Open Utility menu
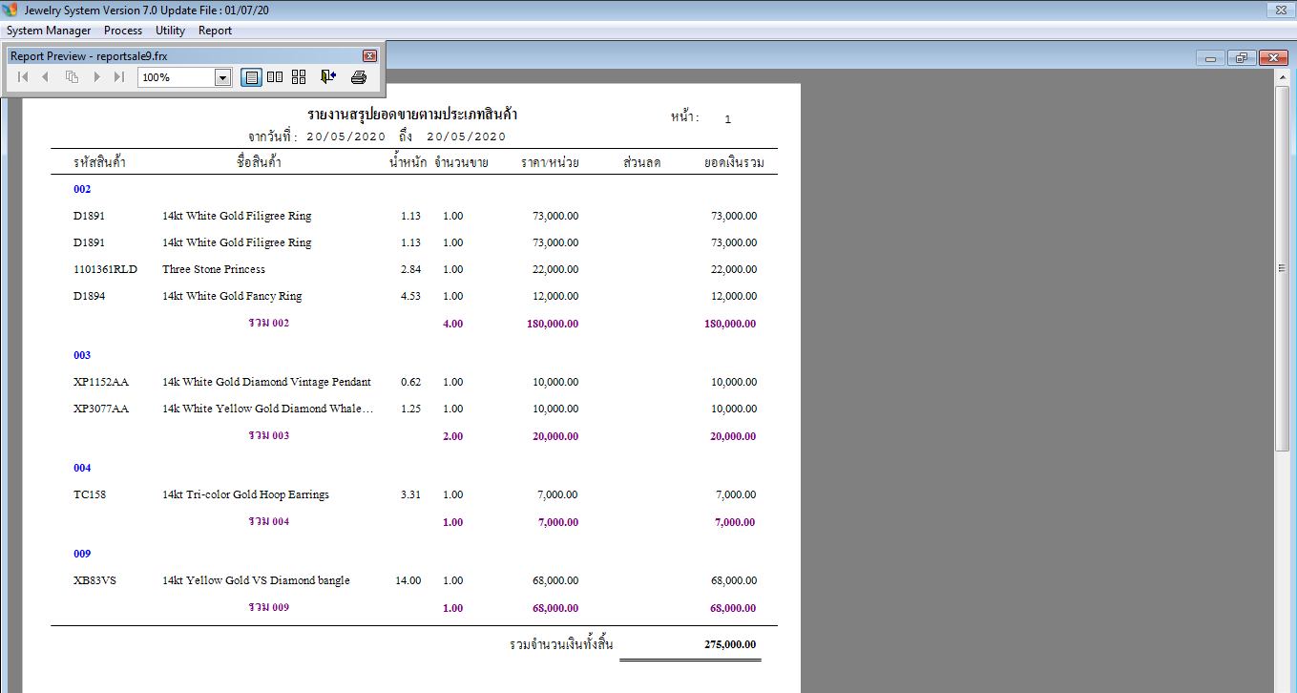The width and height of the screenshot is (1297, 693). [x=170, y=31]
